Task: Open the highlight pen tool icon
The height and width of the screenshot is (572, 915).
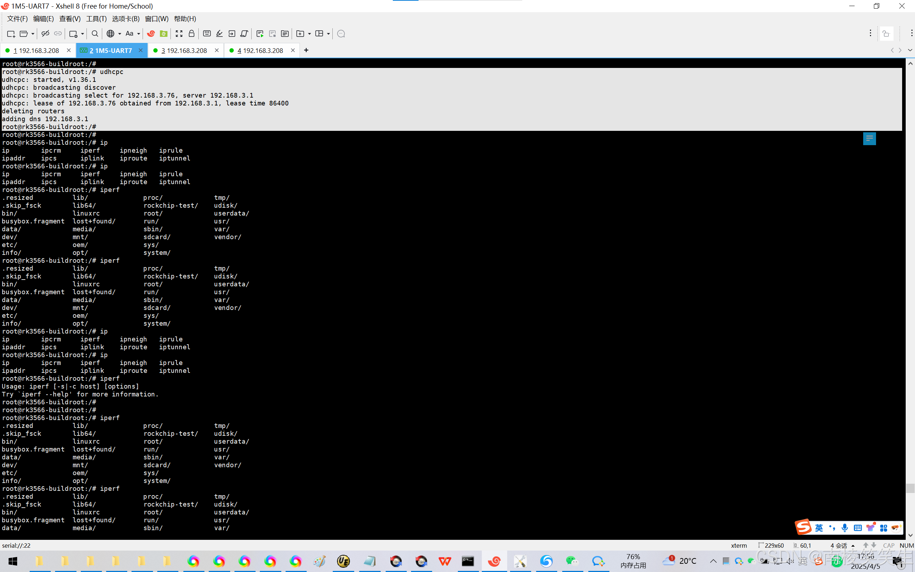Action: 219,34
